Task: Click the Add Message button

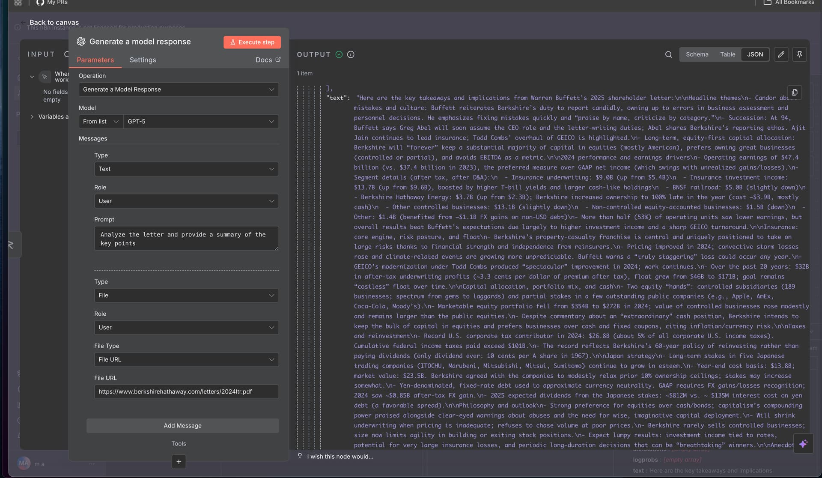Action: [182, 426]
